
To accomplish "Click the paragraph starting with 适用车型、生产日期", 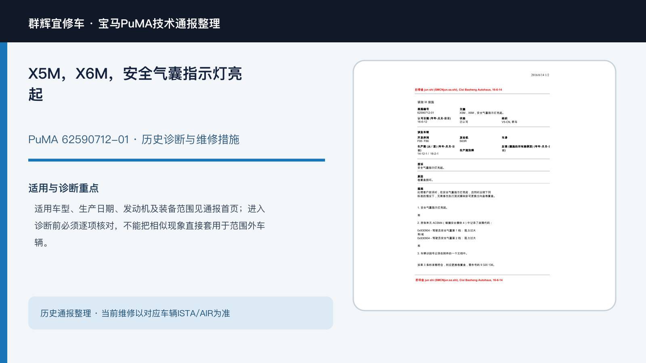I will 150,225.
